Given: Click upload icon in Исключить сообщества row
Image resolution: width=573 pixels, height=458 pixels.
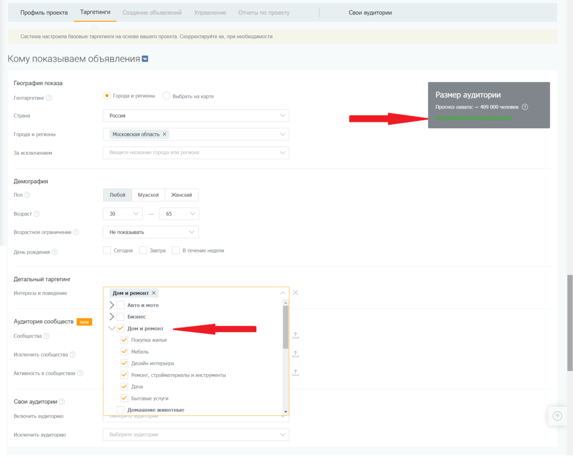Looking at the screenshot, I should point(295,354).
